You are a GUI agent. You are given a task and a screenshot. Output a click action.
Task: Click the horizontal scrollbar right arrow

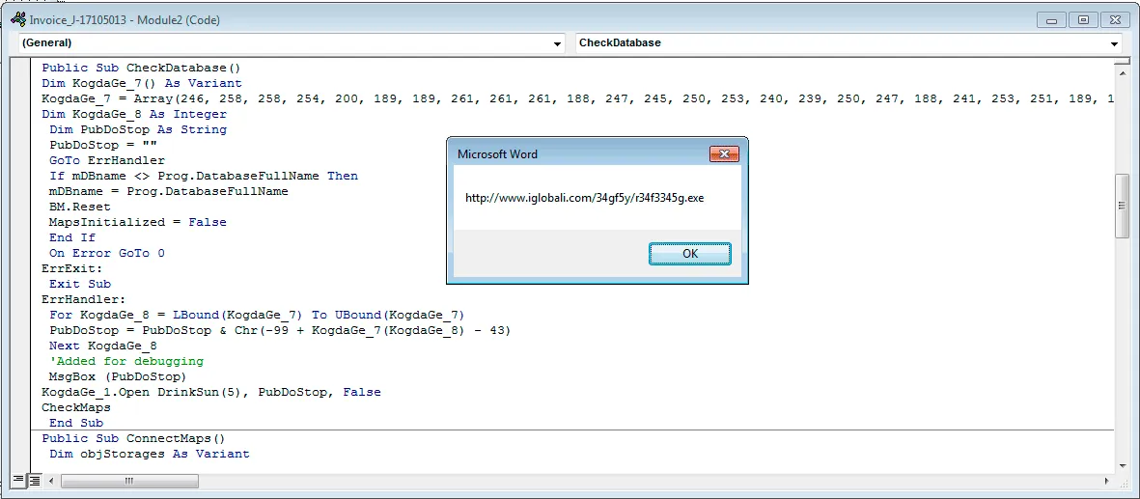click(x=1108, y=481)
